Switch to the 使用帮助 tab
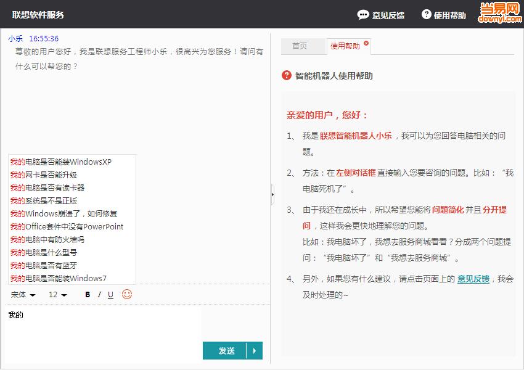The height and width of the screenshot is (370, 524). click(346, 46)
